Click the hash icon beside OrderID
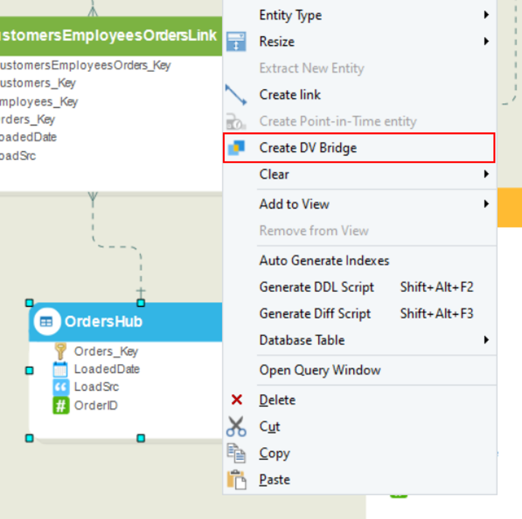 (60, 405)
